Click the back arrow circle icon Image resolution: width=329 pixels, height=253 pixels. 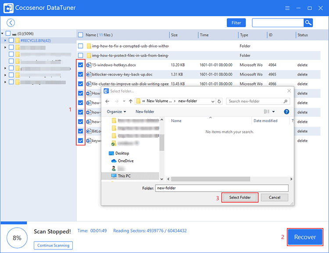(x=11, y=23)
